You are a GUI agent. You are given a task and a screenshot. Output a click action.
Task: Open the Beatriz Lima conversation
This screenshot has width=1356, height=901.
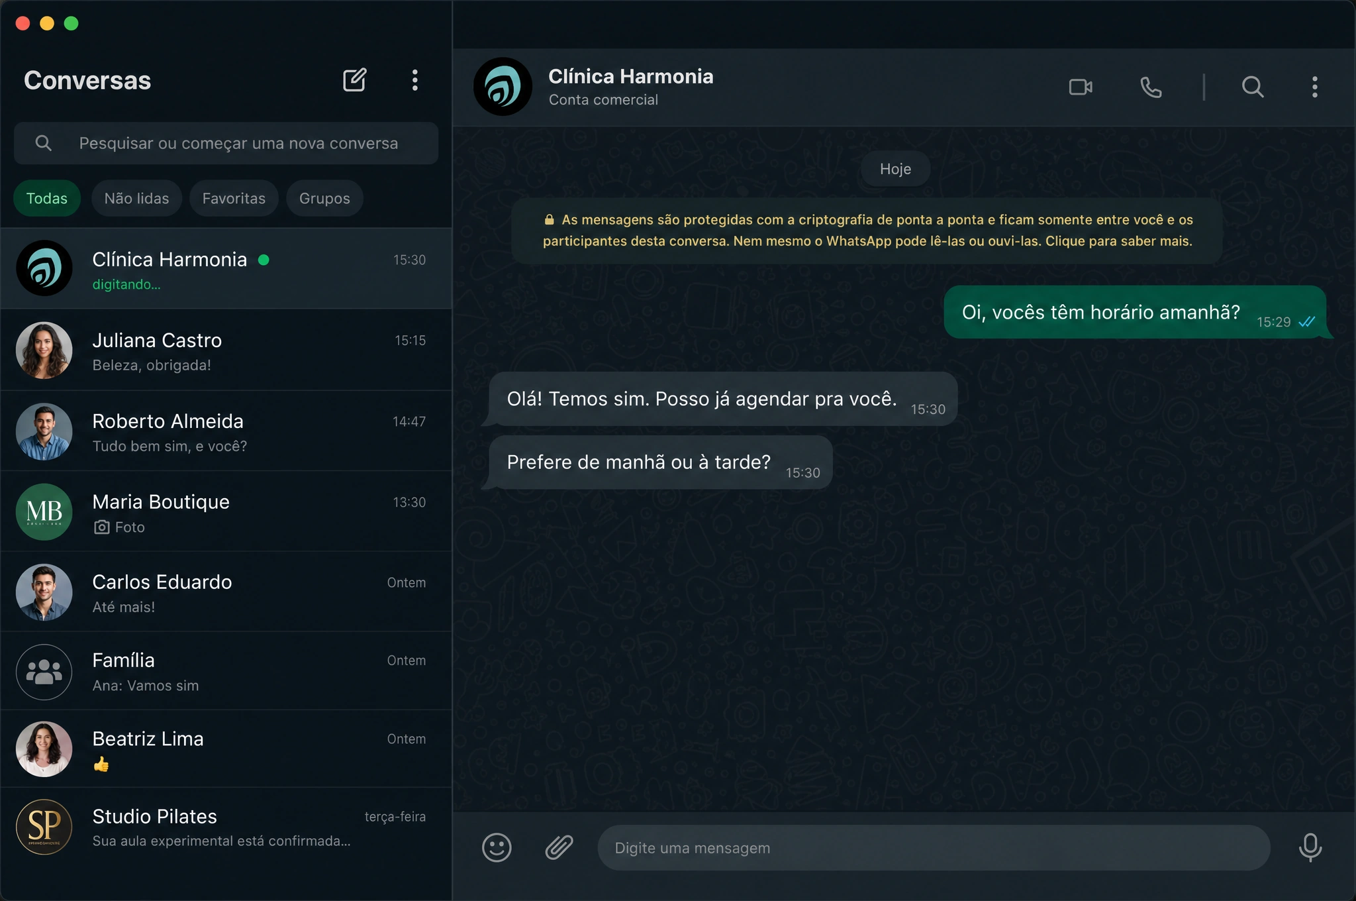pyautogui.click(x=226, y=749)
